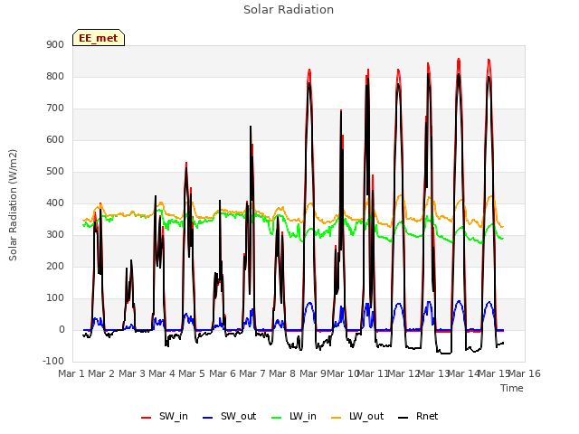Click the Mar 2 x-axis tick label
Viewport: 579px width, 434px height.
click(x=101, y=373)
